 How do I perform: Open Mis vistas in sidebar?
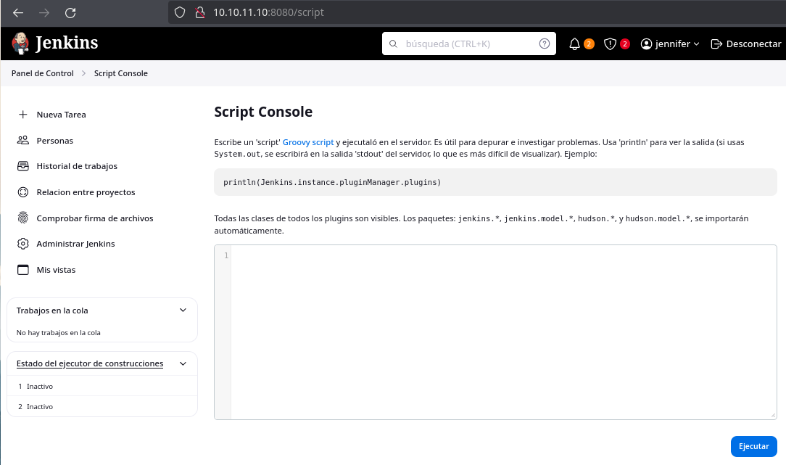(56, 270)
